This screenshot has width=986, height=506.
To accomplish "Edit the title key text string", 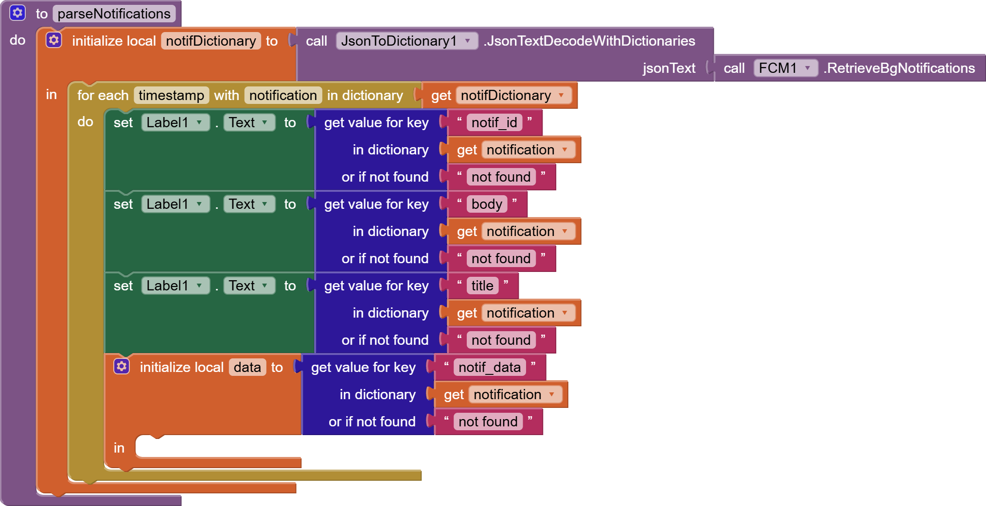I will [x=482, y=286].
